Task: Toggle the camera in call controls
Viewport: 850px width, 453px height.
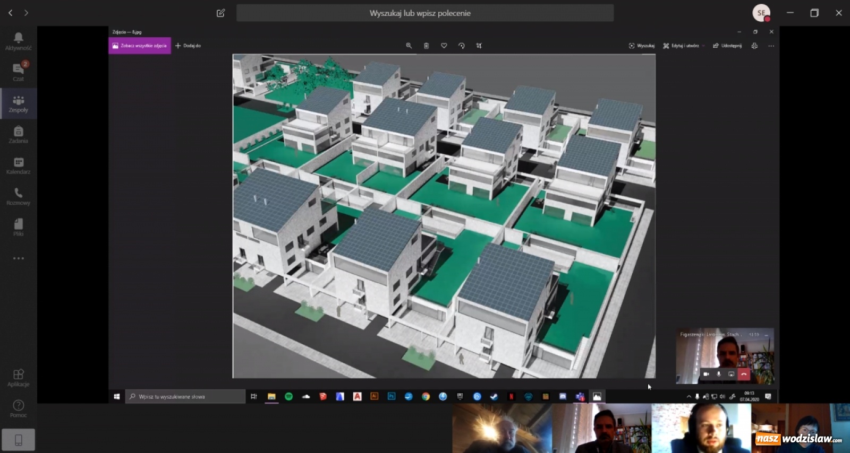Action: (x=706, y=374)
